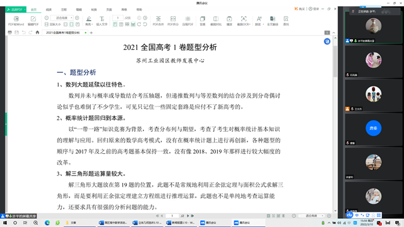The width and height of the screenshot is (404, 227).
Task: Open Microsoft Edge from taskbar
Action: [x=47, y=223]
